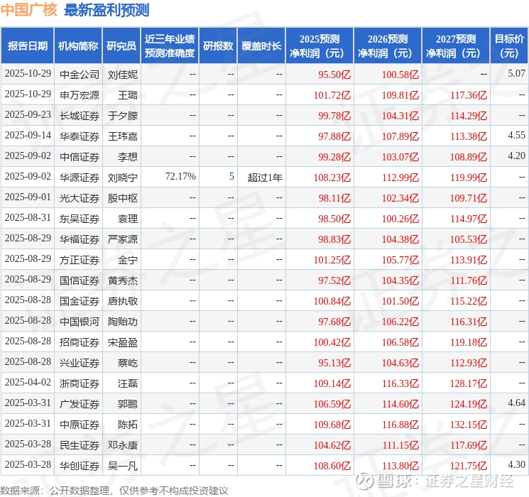
Task: Click the 114.97亿 forecast value
Action: coord(469,219)
